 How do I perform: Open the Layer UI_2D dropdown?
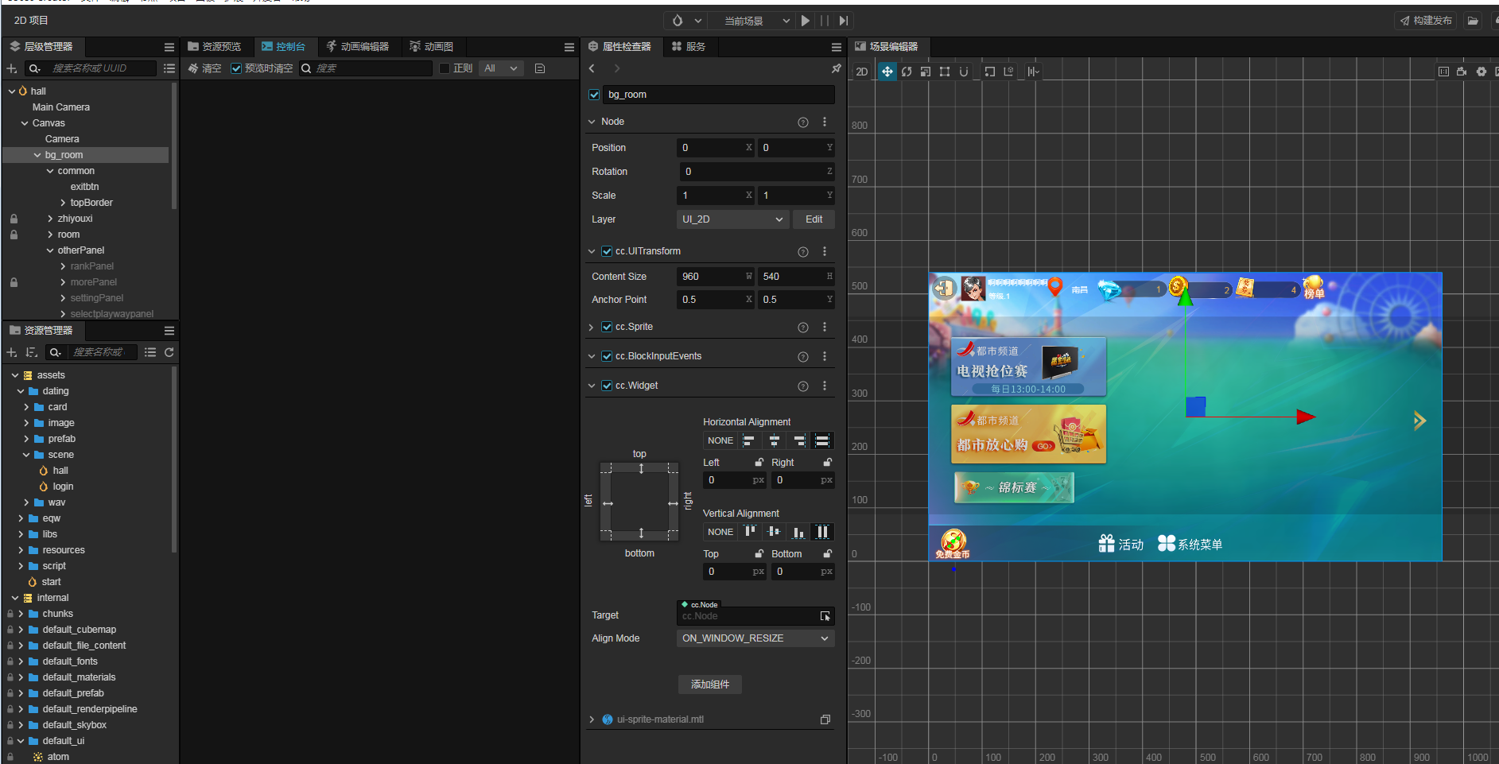pos(732,219)
